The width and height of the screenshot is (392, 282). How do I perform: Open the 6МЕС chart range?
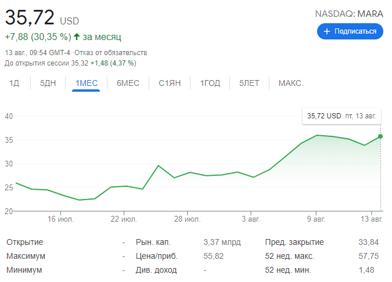click(x=128, y=83)
